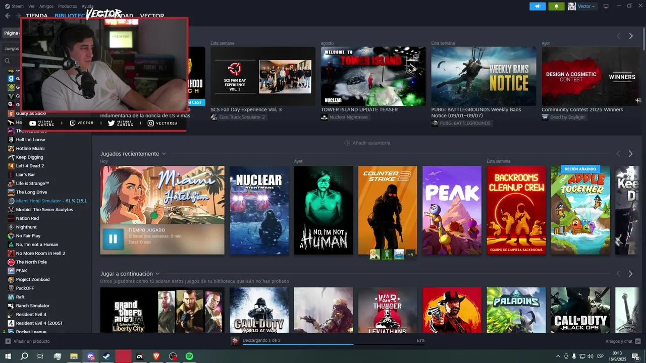Open PUBG Weekly Bans Notice news
Screen dimensions: 646x363
pos(483,76)
